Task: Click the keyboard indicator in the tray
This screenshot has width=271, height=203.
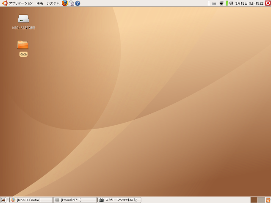Action: 214,3
